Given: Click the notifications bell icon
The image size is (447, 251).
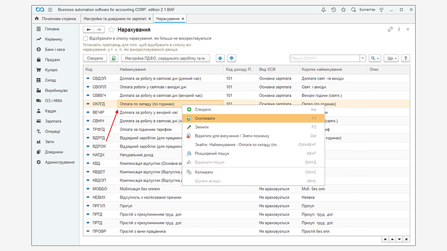Looking at the screenshot, I should pos(325,10).
